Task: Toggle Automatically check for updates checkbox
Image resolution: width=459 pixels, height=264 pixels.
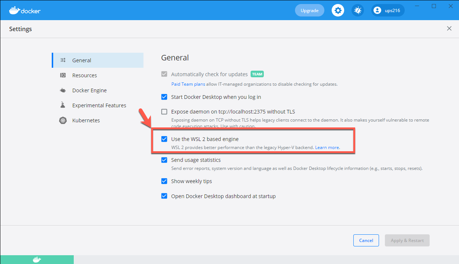Action: 164,74
